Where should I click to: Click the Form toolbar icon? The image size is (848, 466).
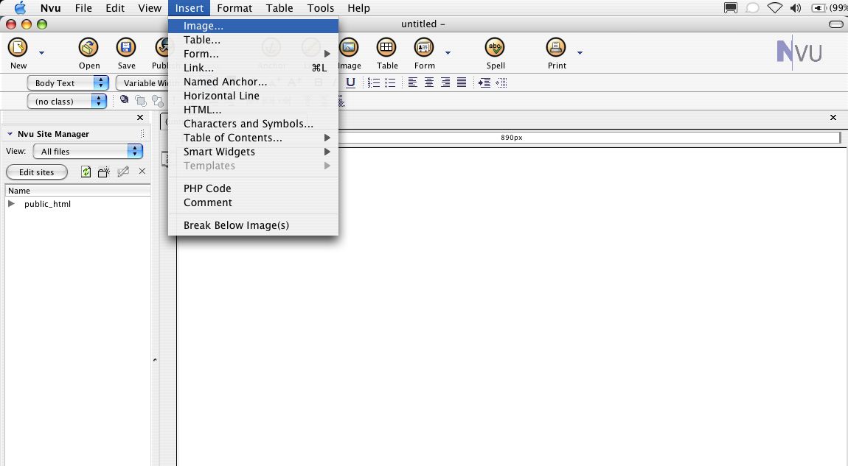click(424, 49)
